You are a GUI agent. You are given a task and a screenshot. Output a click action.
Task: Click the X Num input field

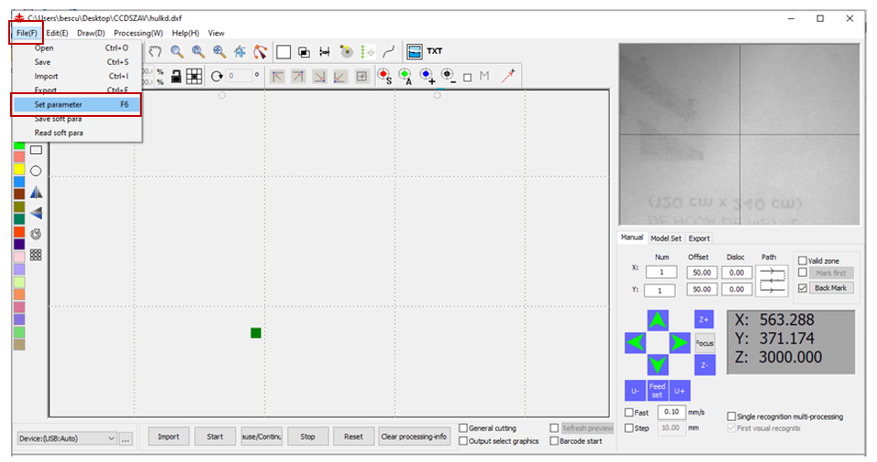click(x=661, y=272)
